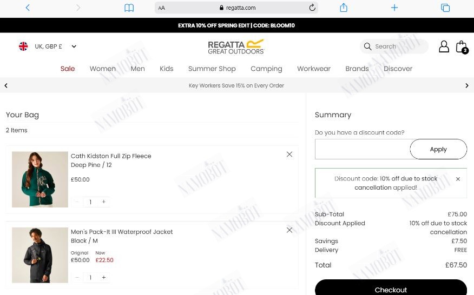Open the Brands menu
The image size is (474, 295).
tap(357, 69)
